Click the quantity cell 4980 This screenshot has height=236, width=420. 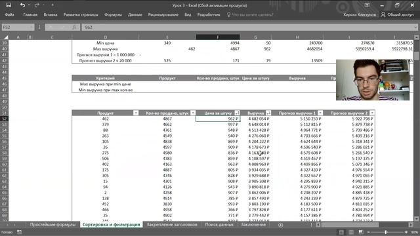click(167, 153)
